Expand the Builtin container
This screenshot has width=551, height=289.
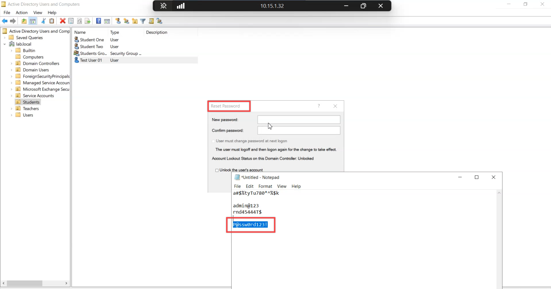pyautogui.click(x=12, y=51)
